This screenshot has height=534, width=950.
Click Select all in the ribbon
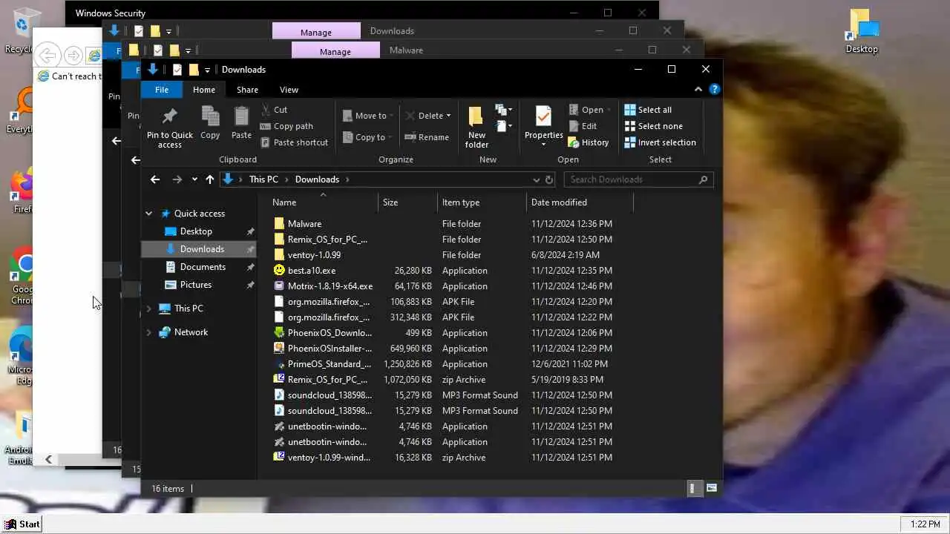648,110
